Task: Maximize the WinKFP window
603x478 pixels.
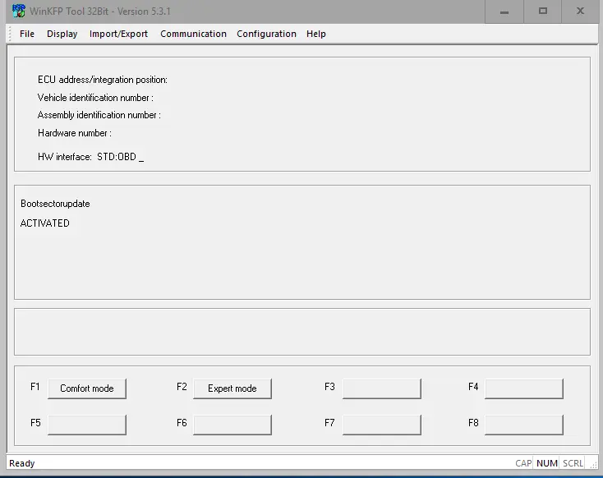Action: [x=543, y=11]
